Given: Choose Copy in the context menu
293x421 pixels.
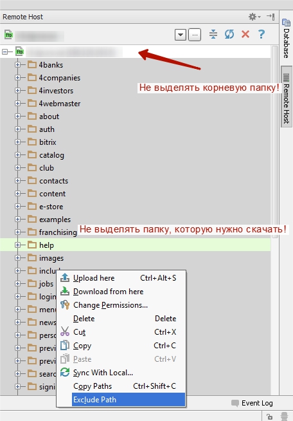Looking at the screenshot, I should coord(121,346).
